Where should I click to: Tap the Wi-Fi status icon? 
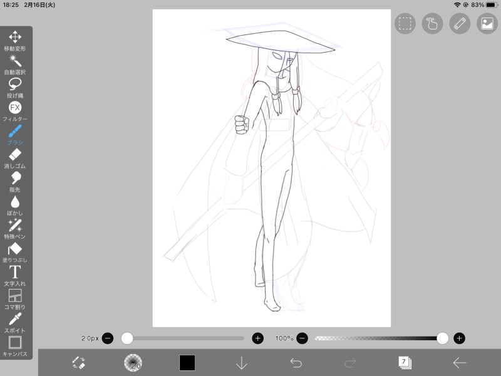457,5
